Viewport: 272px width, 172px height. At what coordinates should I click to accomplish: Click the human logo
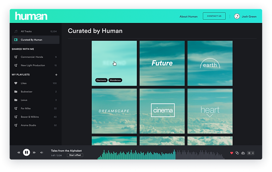(x=31, y=16)
